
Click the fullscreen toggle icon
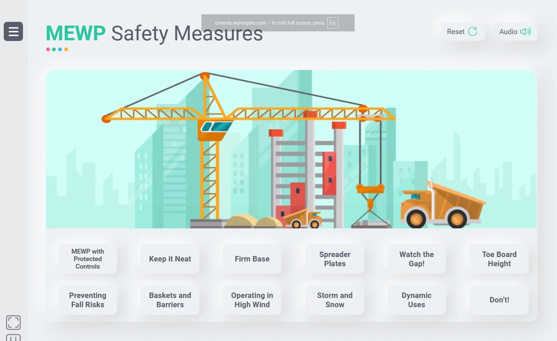pyautogui.click(x=13, y=322)
